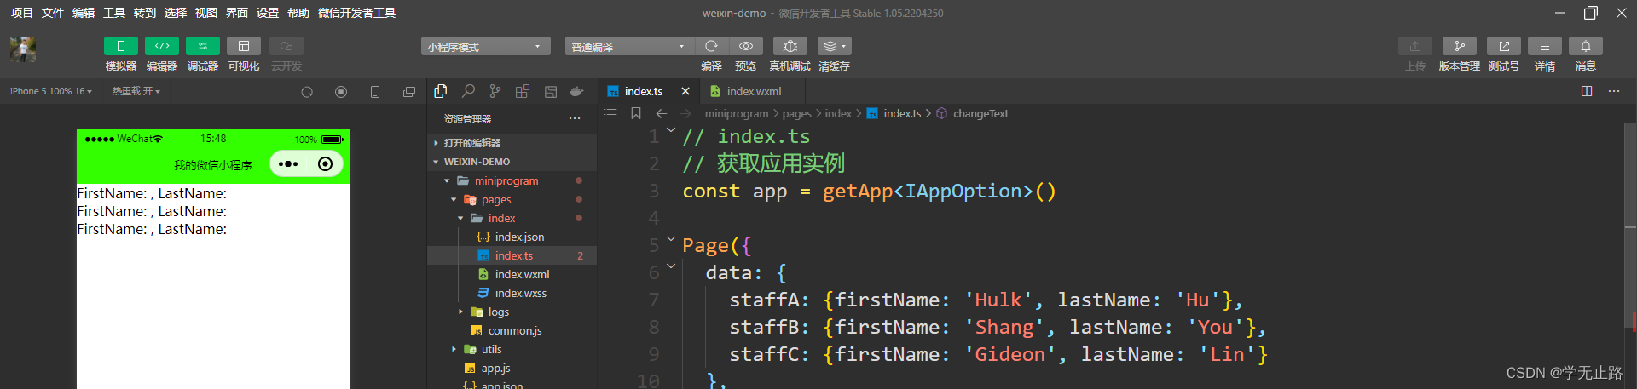This screenshot has height=389, width=1637.
Task: Open the iPhone 5 device dropdown
Action: 51,91
